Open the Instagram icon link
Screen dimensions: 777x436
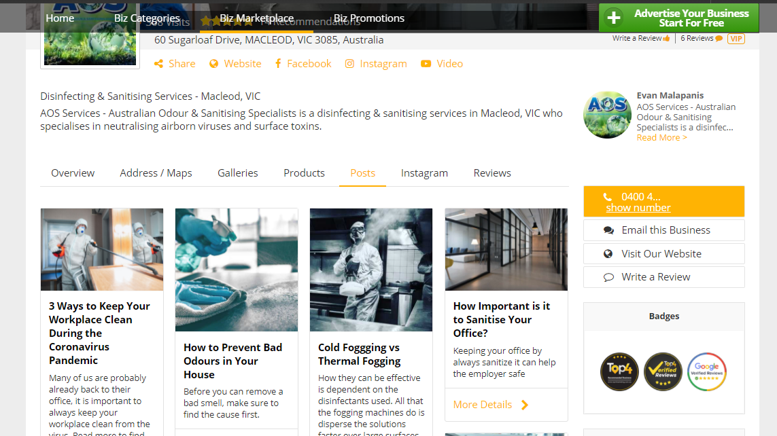coord(349,64)
